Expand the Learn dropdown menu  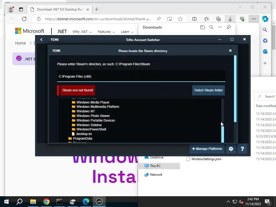127,32
